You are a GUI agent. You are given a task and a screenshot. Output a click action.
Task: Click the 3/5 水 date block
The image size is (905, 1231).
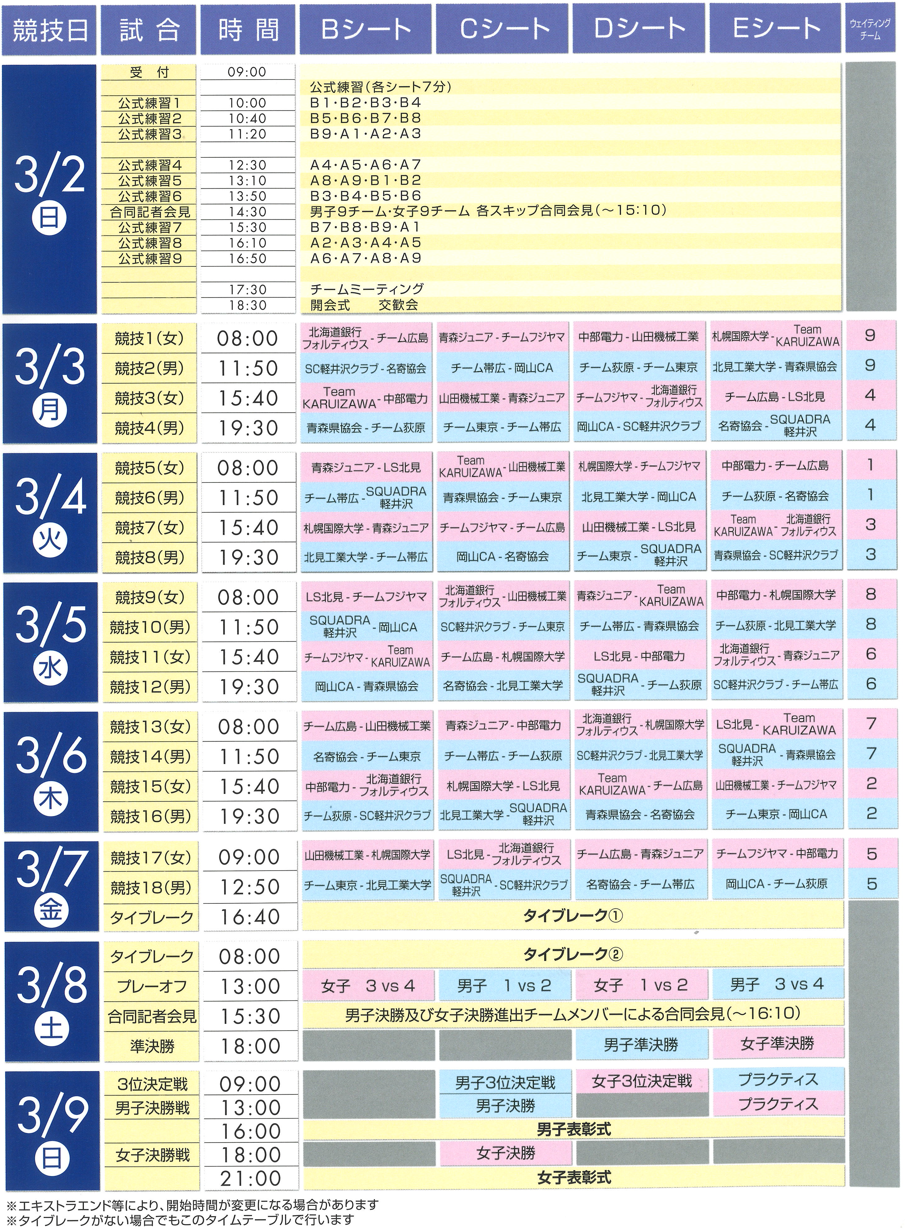coord(50,641)
